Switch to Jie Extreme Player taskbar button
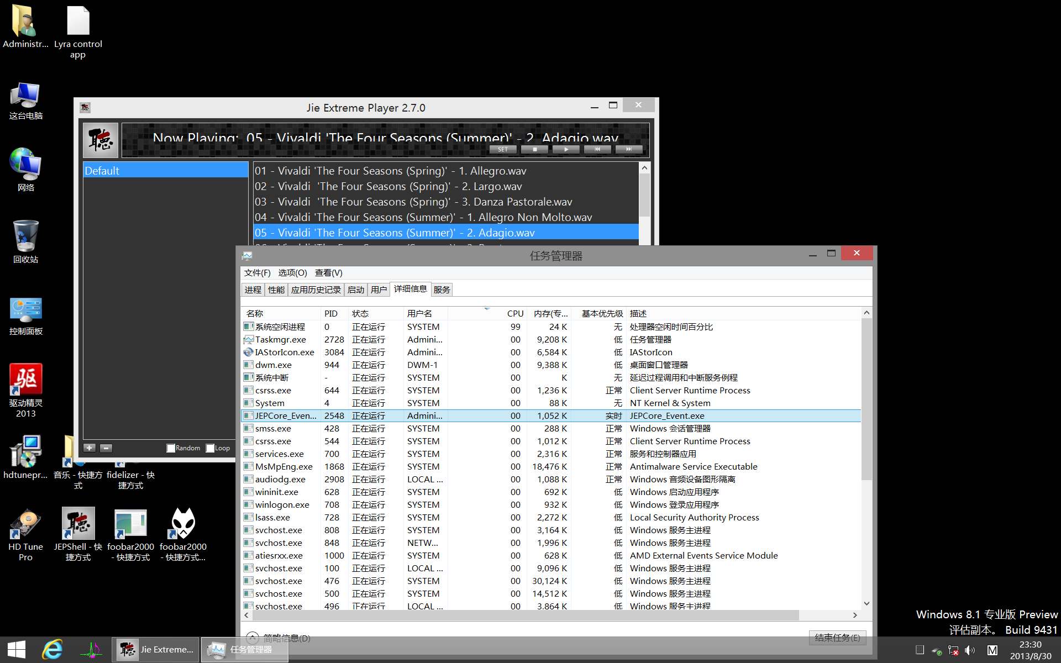Image resolution: width=1061 pixels, height=663 pixels. click(156, 649)
